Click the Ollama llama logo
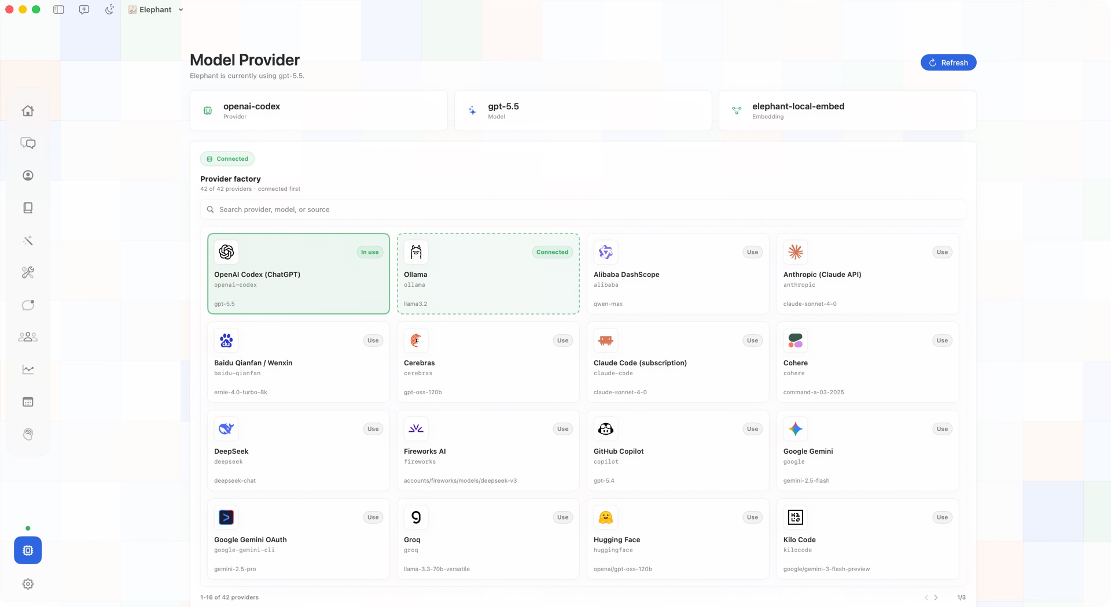The height and width of the screenshot is (607, 1111). (x=416, y=252)
